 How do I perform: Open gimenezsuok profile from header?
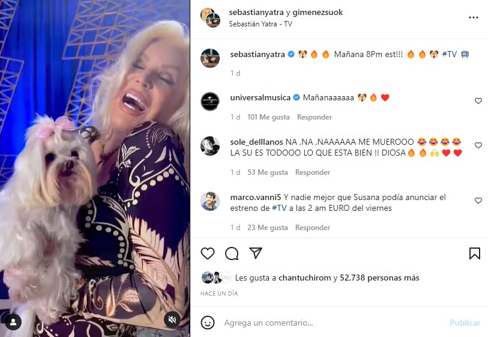click(x=318, y=13)
